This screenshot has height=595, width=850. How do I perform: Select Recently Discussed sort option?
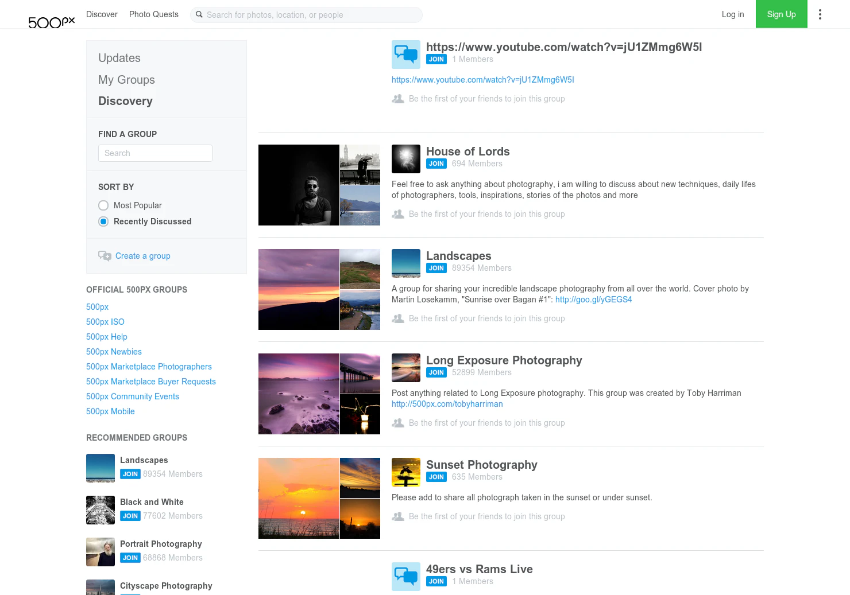coord(103,221)
